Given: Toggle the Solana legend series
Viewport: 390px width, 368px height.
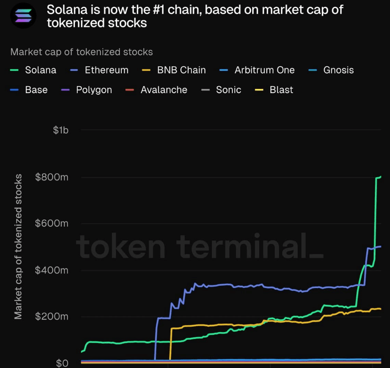Looking at the screenshot, I should (40, 70).
